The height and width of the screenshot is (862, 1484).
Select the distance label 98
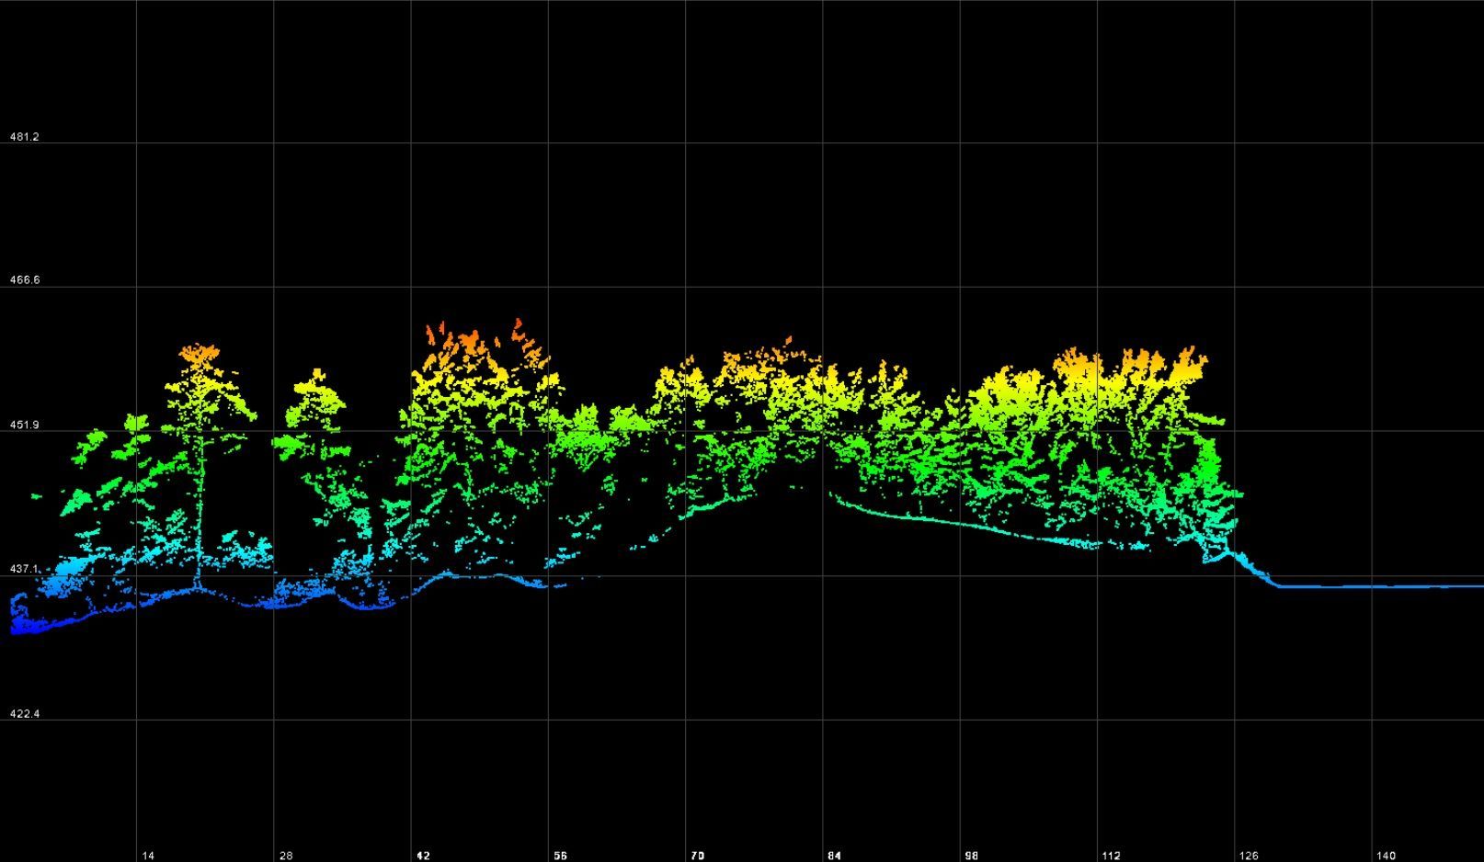(973, 853)
